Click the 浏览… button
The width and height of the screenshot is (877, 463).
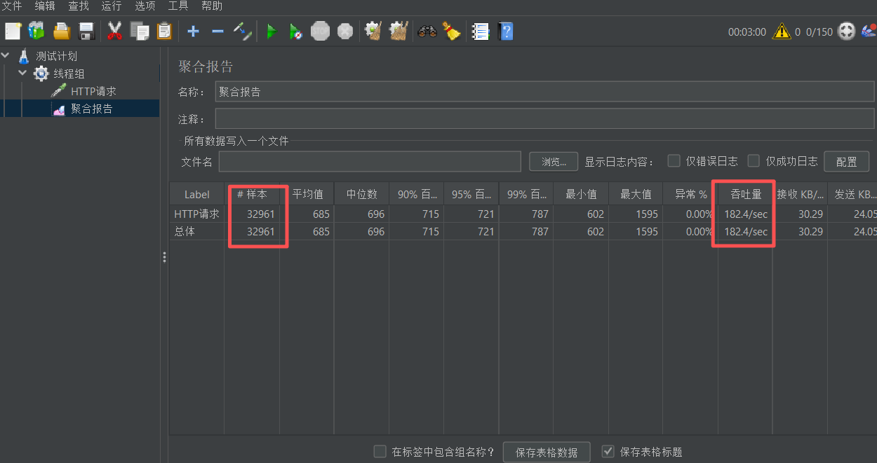(554, 160)
